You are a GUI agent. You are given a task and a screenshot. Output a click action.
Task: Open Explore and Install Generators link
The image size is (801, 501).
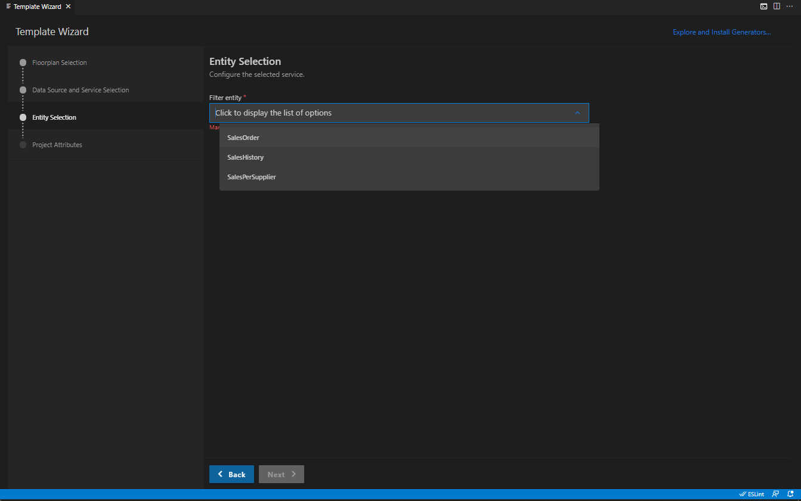coord(722,32)
